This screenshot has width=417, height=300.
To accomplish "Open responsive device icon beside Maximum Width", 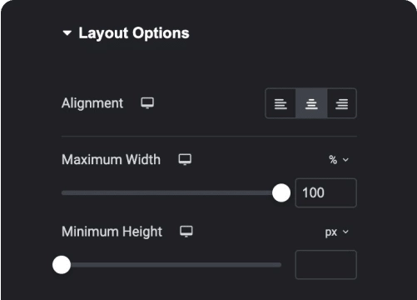I will tap(185, 159).
